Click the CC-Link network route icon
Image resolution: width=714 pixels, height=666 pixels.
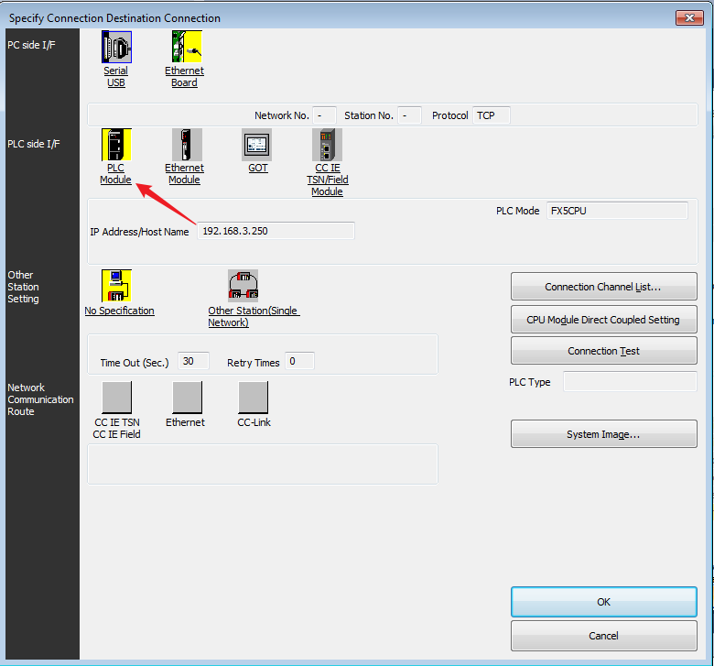pos(254,397)
